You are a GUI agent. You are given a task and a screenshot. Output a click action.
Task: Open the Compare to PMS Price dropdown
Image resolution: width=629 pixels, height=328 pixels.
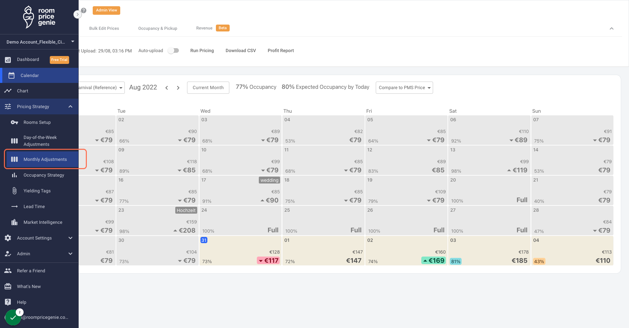pyautogui.click(x=404, y=87)
